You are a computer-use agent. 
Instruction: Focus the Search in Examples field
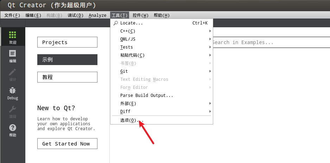pos(271,42)
